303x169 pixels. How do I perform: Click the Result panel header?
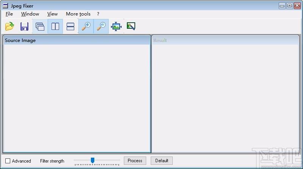pyautogui.click(x=225, y=40)
